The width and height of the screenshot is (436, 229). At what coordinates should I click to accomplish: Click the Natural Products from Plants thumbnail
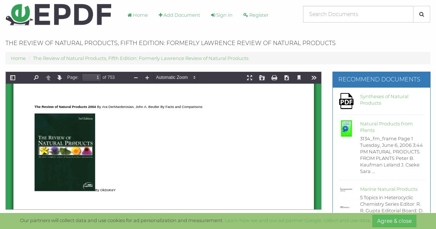pos(346,128)
